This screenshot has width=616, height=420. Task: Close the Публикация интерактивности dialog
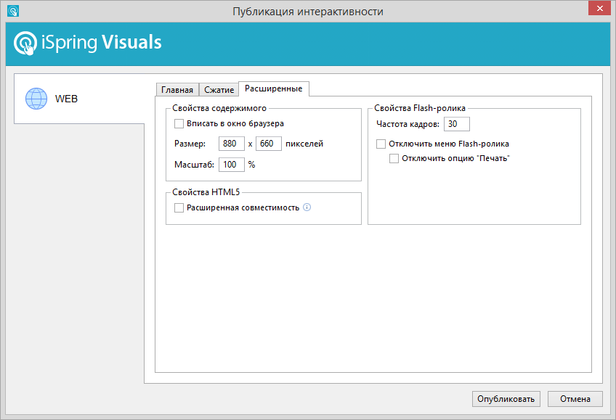(x=599, y=8)
